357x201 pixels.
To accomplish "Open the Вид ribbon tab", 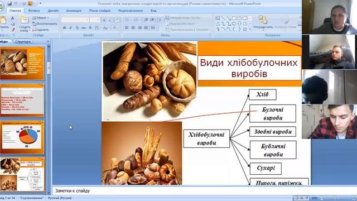I will [x=153, y=11].
